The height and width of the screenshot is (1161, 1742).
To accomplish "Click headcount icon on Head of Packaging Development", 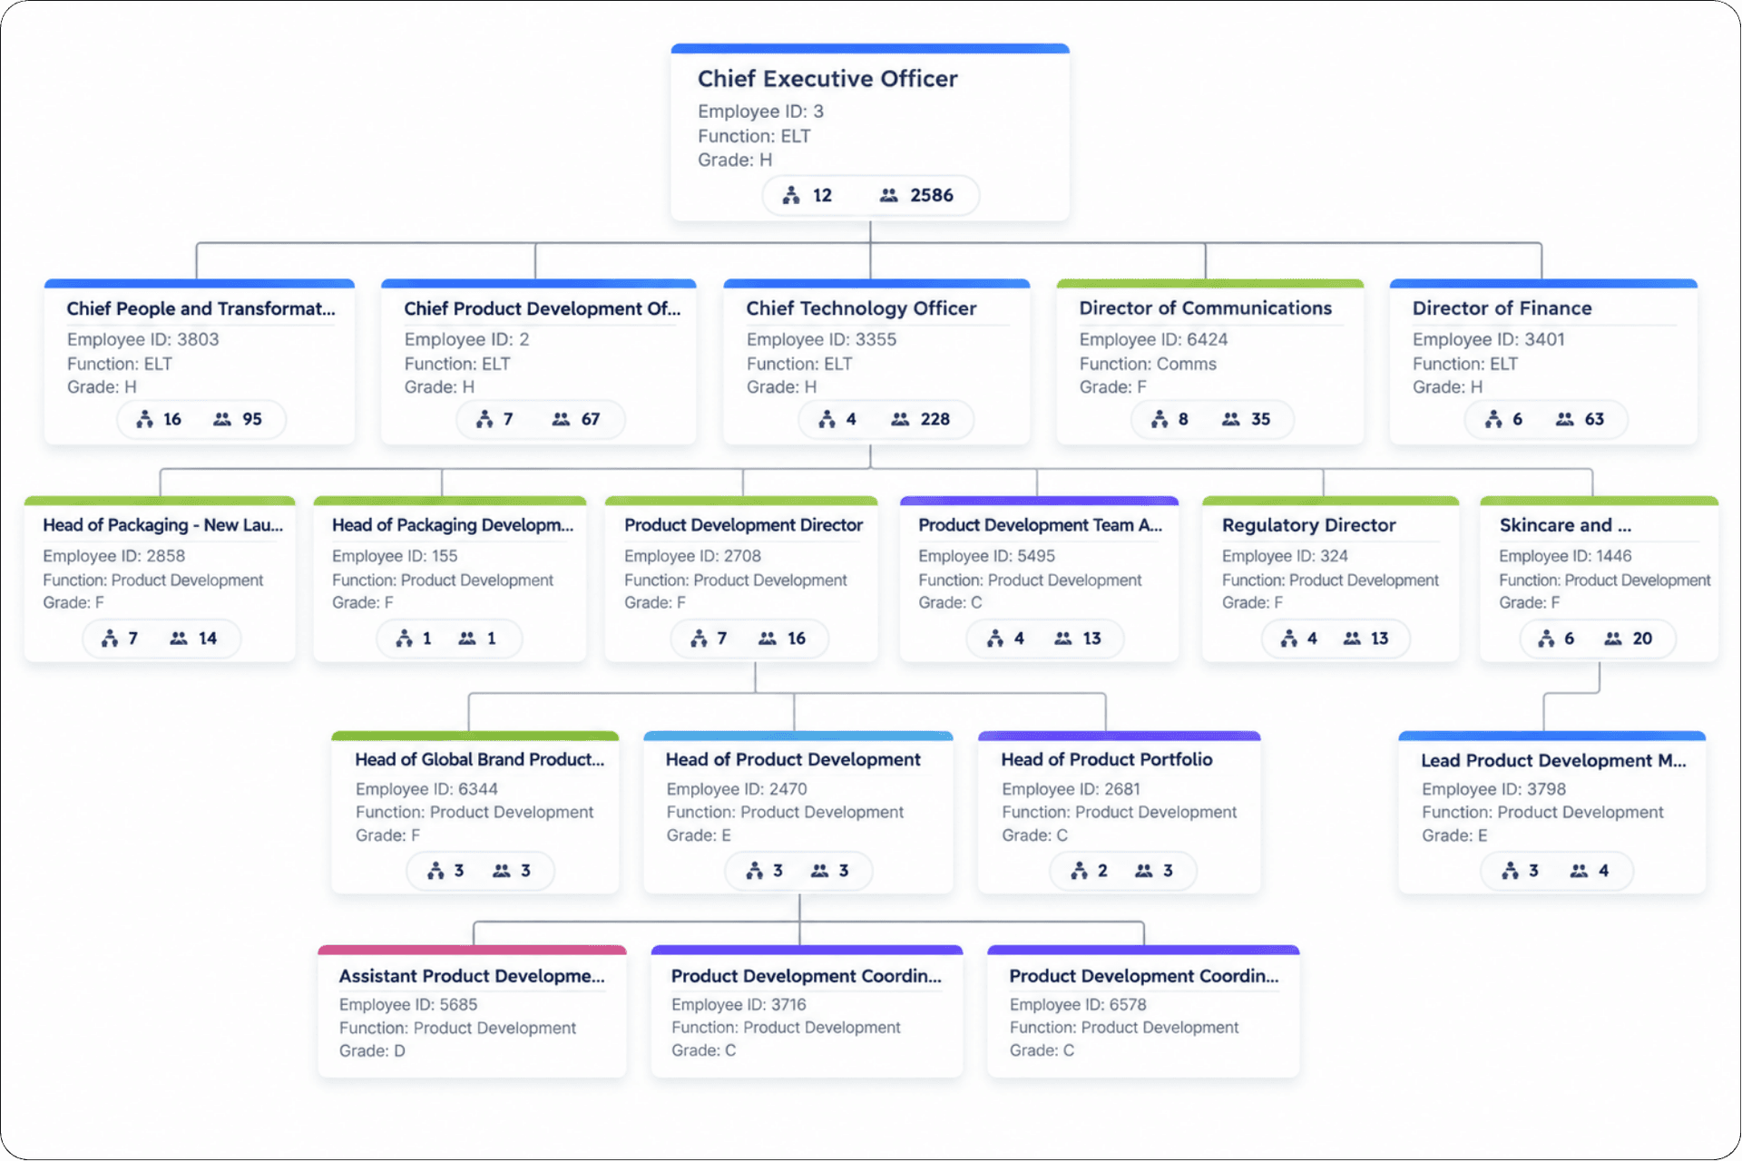I will pos(467,639).
